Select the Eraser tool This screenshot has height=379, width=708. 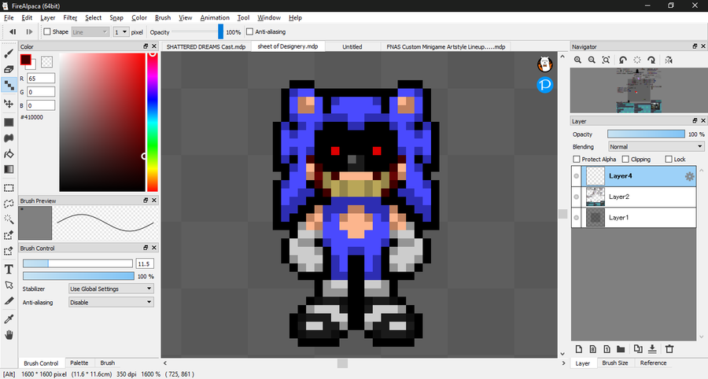point(9,69)
